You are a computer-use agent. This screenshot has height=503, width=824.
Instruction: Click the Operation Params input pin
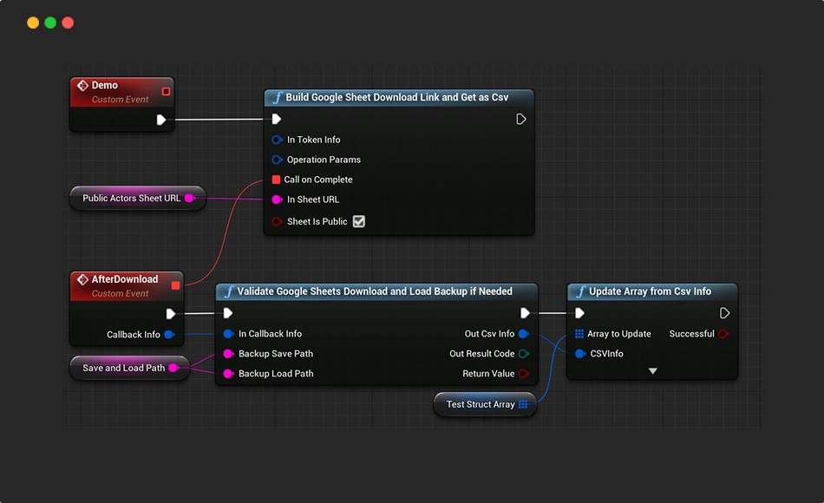277,160
